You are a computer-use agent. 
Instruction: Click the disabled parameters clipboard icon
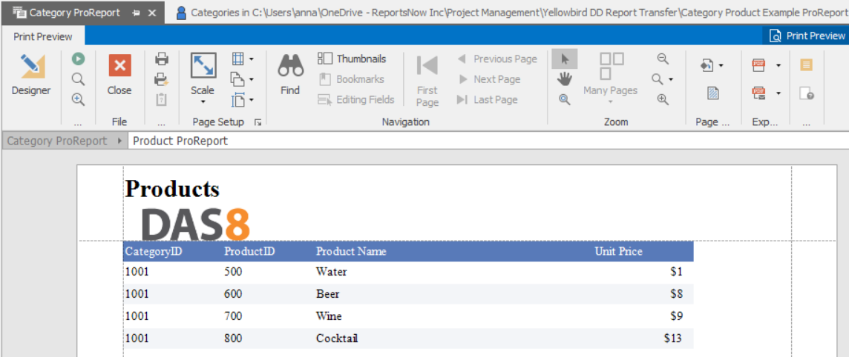coord(161,99)
